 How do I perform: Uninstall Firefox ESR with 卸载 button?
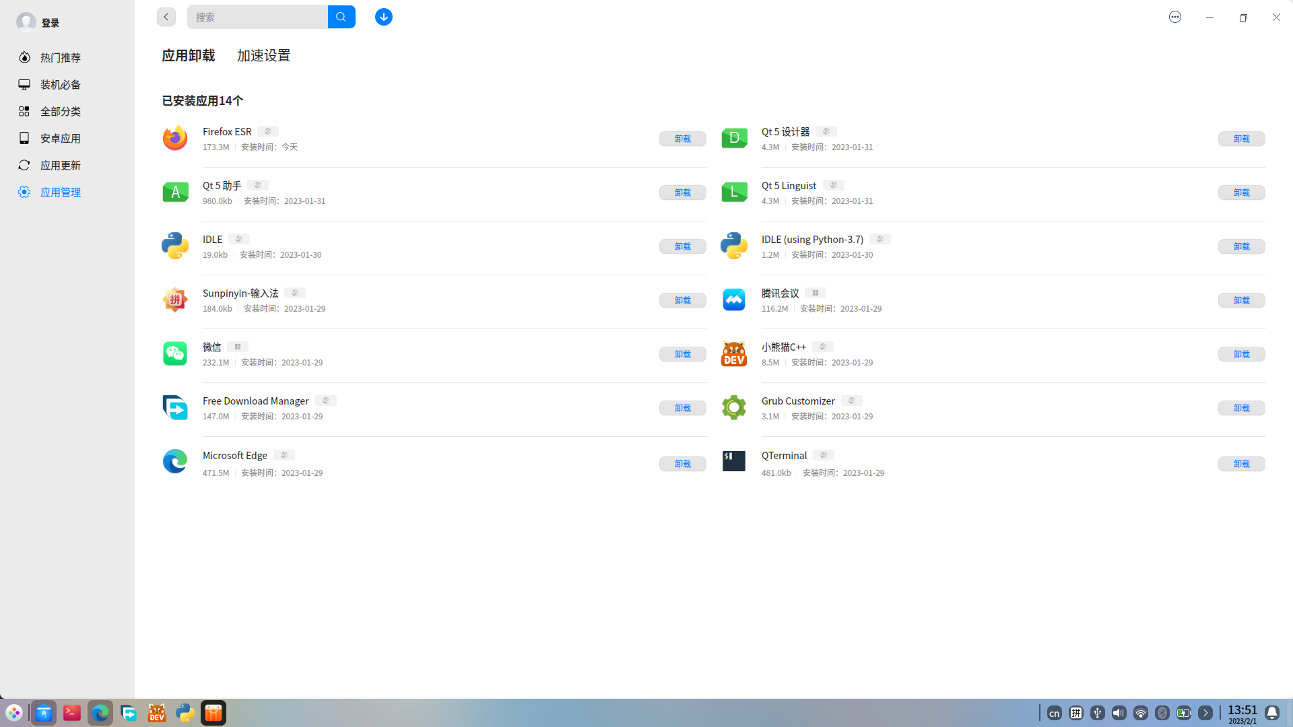[682, 139]
